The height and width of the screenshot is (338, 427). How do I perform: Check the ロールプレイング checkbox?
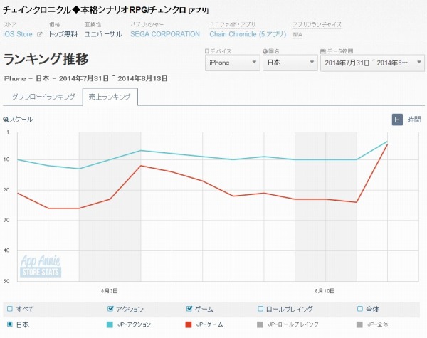[x=260, y=309]
